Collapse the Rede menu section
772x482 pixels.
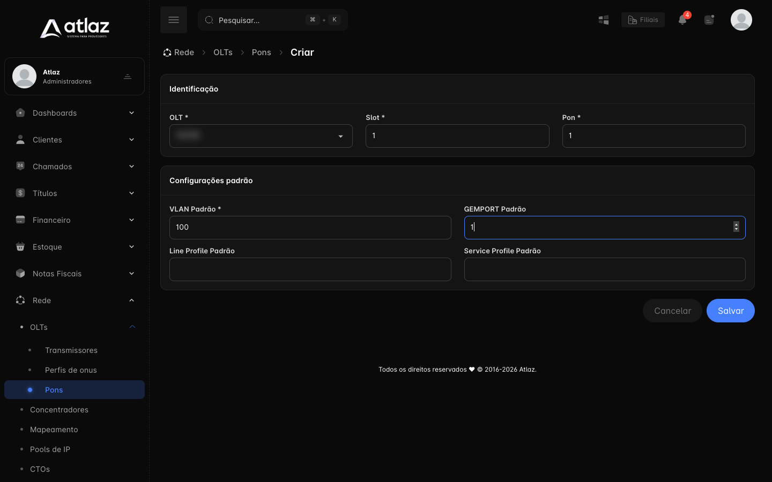[131, 300]
